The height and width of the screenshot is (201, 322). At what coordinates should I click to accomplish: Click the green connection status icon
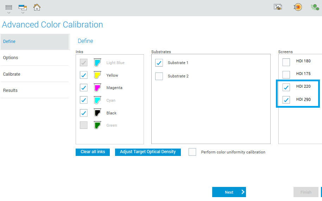pyautogui.click(x=315, y=7)
